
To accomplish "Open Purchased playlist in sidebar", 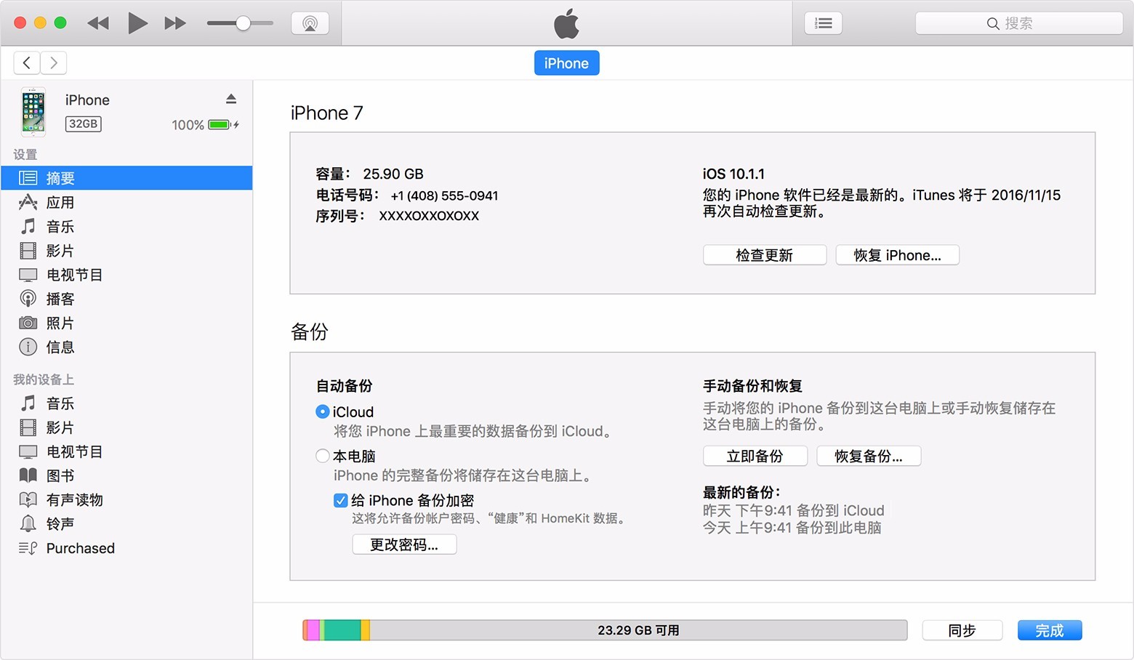I will click(126, 548).
